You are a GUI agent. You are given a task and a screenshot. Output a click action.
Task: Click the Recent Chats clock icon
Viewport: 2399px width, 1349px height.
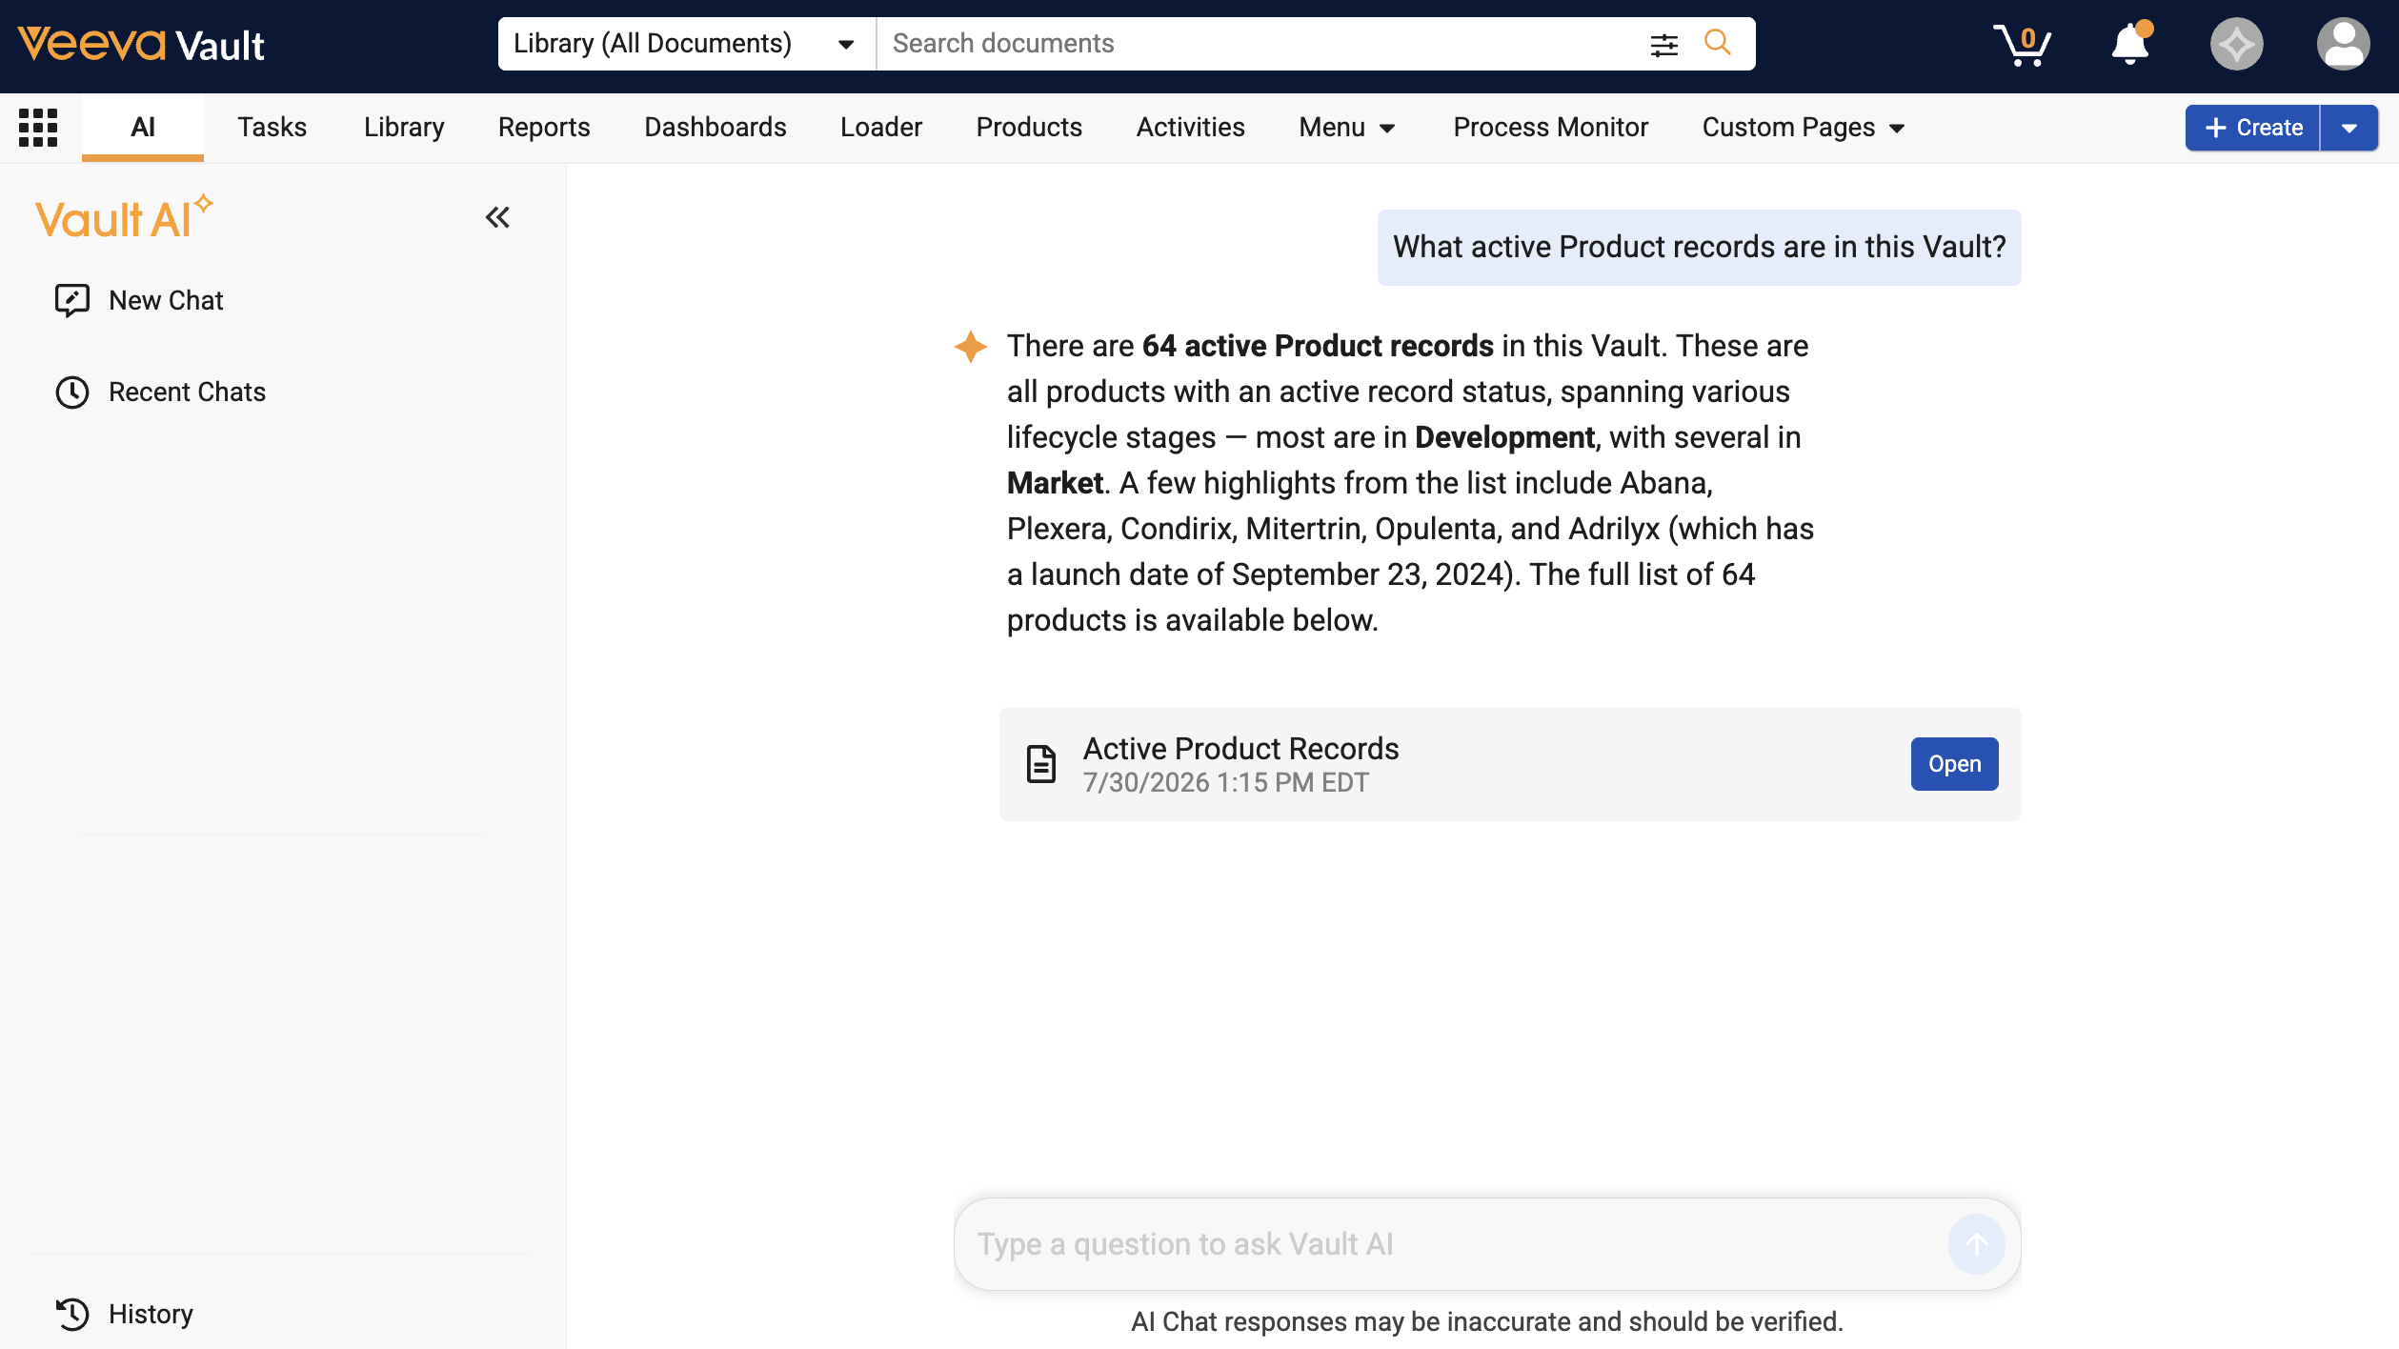click(x=72, y=393)
